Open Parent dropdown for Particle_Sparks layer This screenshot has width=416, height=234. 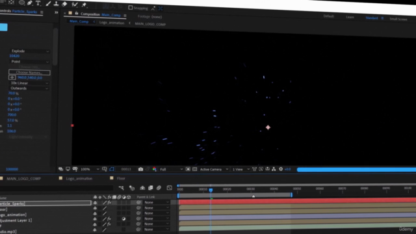click(x=156, y=202)
